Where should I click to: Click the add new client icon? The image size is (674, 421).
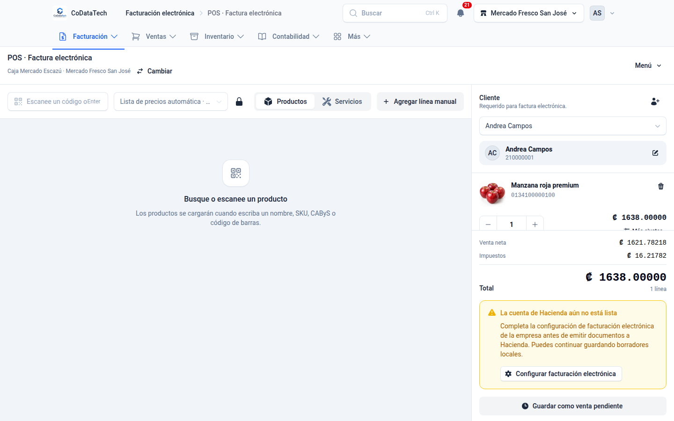(655, 102)
